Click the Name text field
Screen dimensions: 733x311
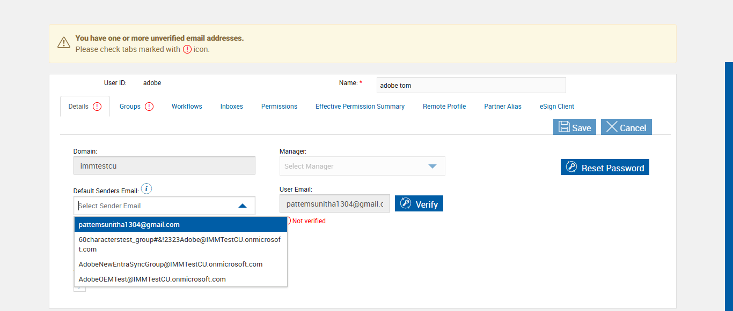[471, 85]
